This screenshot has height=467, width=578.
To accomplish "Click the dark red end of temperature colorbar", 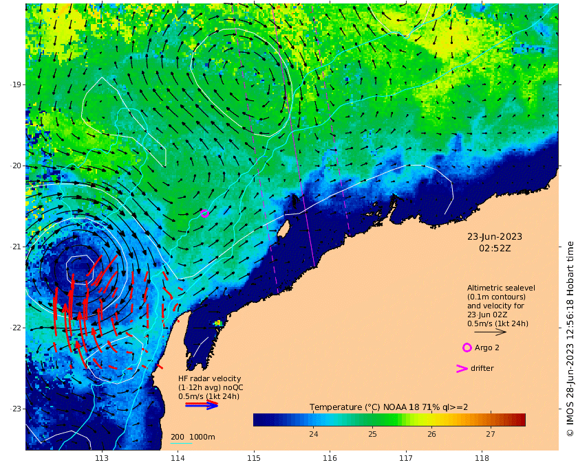I will click(520, 420).
